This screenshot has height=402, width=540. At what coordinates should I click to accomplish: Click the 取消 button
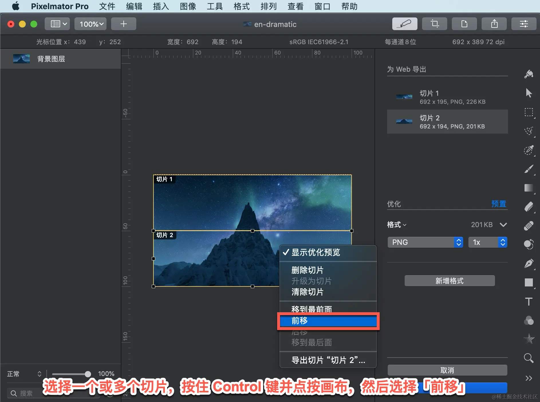tap(447, 370)
